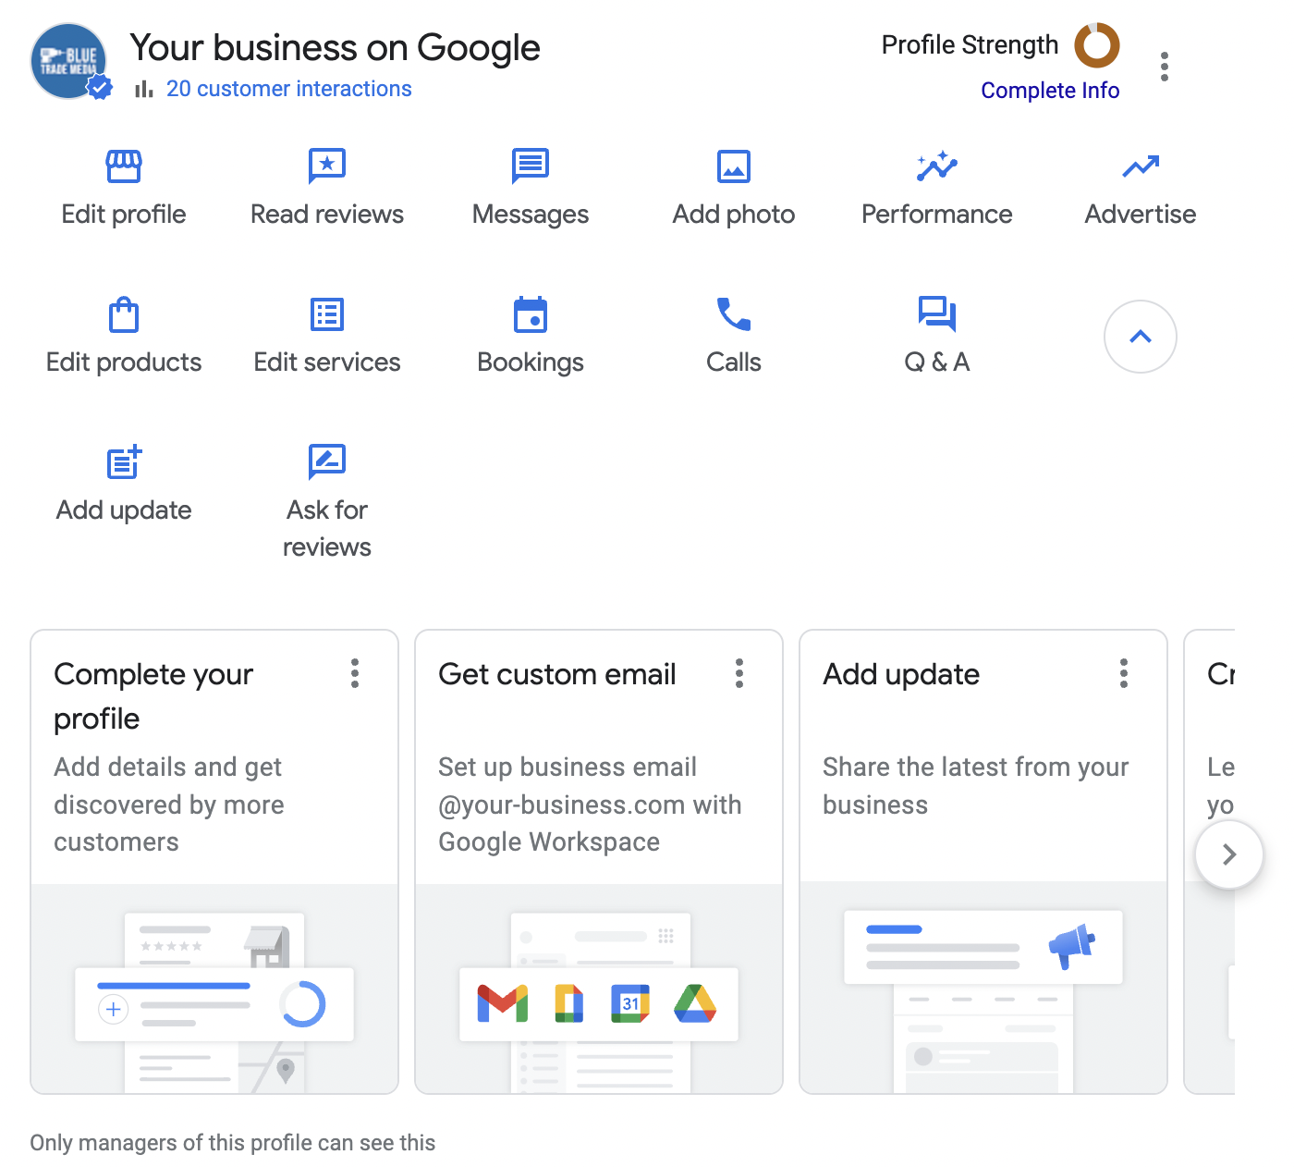Click the Google Drive icon in the Workspace card
This screenshot has height=1167, width=1294.
(x=695, y=1004)
